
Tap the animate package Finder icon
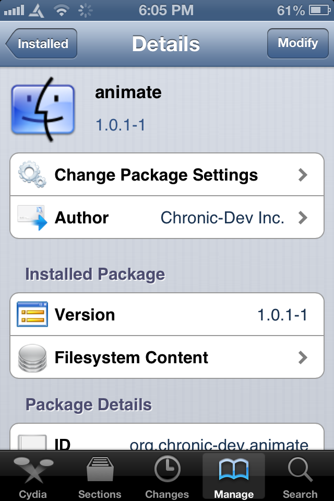pyautogui.click(x=43, y=107)
